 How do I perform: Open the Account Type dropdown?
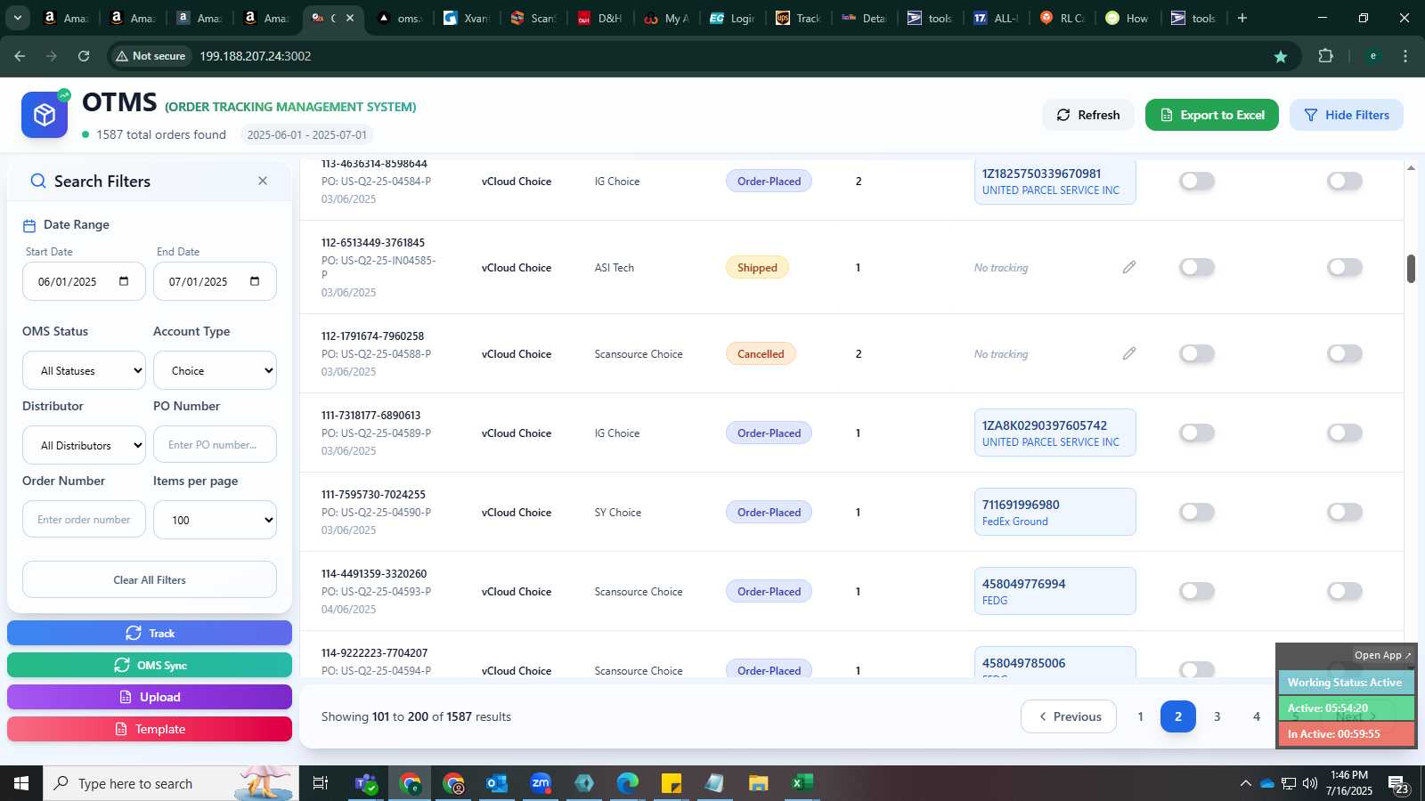pyautogui.click(x=215, y=370)
